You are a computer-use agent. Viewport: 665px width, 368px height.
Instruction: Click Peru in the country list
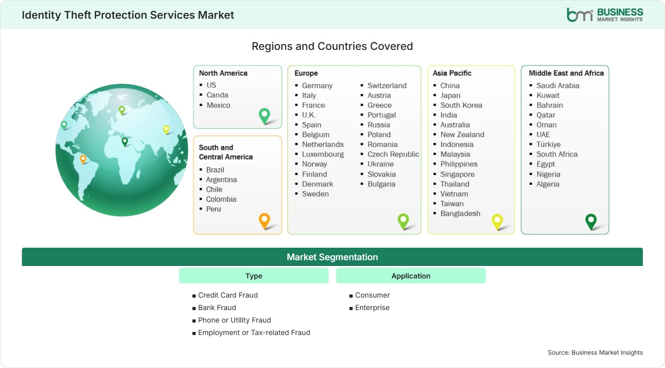coord(213,209)
